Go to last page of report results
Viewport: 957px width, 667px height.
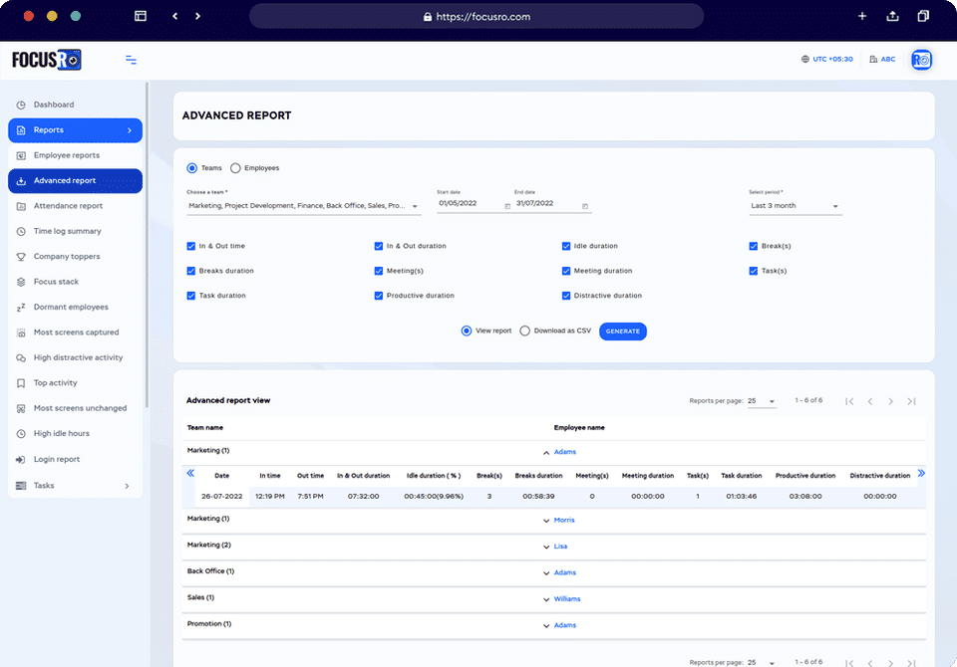[911, 401]
